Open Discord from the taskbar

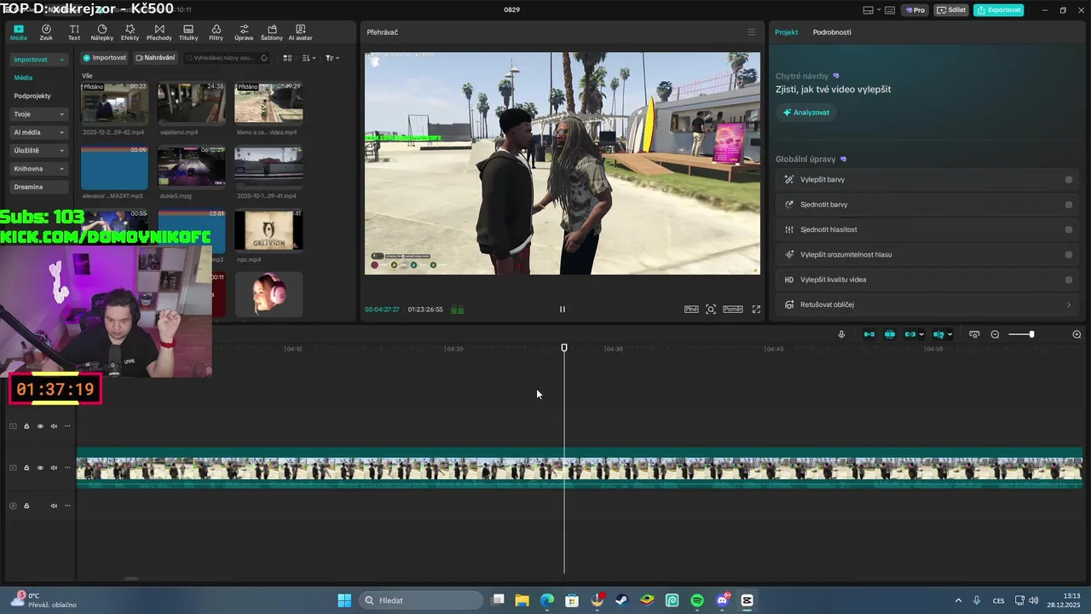(x=723, y=600)
